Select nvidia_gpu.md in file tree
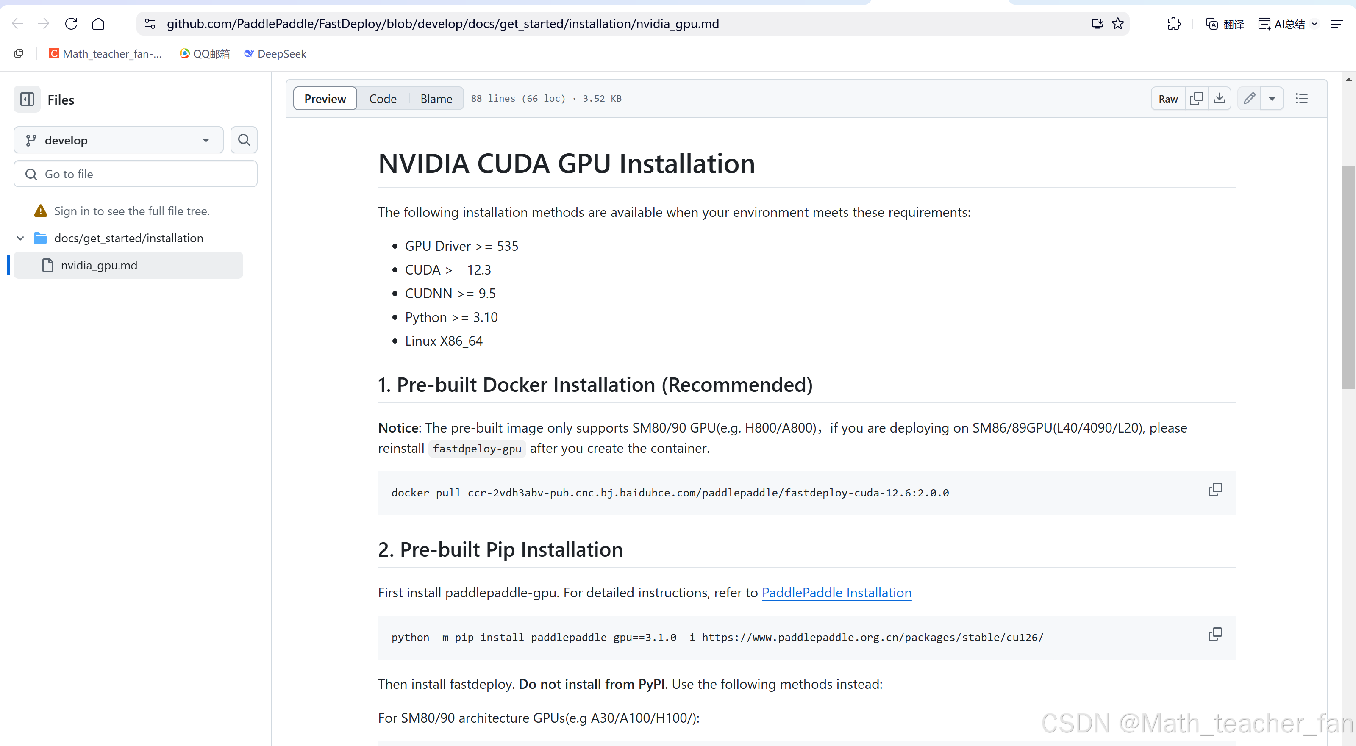 tap(128, 265)
